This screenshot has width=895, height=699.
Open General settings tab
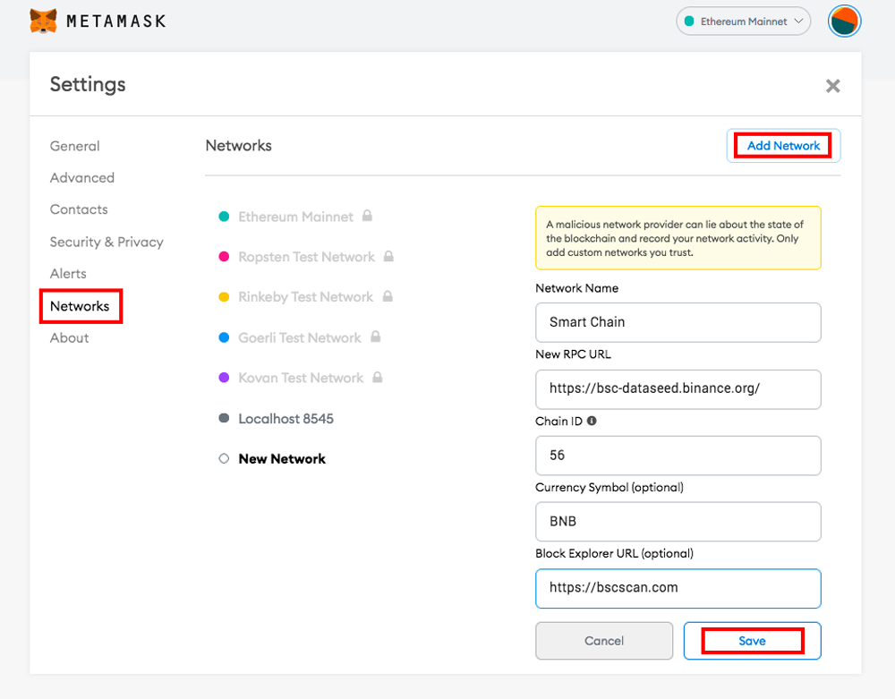(75, 146)
